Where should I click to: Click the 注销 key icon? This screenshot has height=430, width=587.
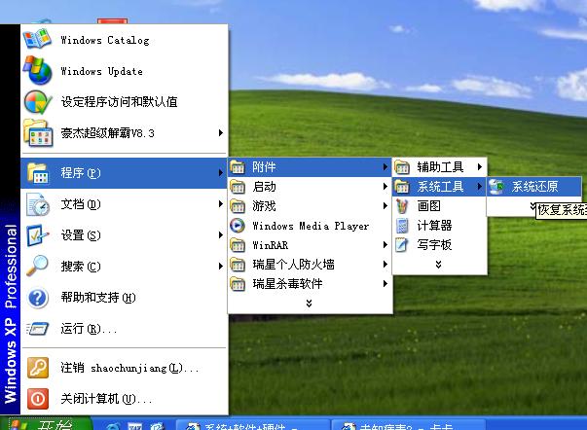(x=38, y=368)
